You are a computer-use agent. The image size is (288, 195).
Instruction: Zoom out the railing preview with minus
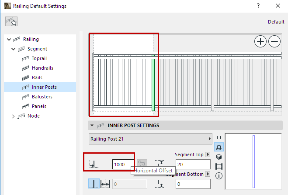click(274, 41)
